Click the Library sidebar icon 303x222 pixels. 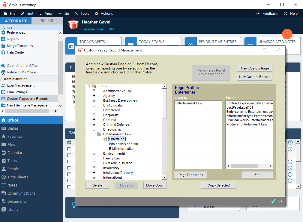click(4, 209)
